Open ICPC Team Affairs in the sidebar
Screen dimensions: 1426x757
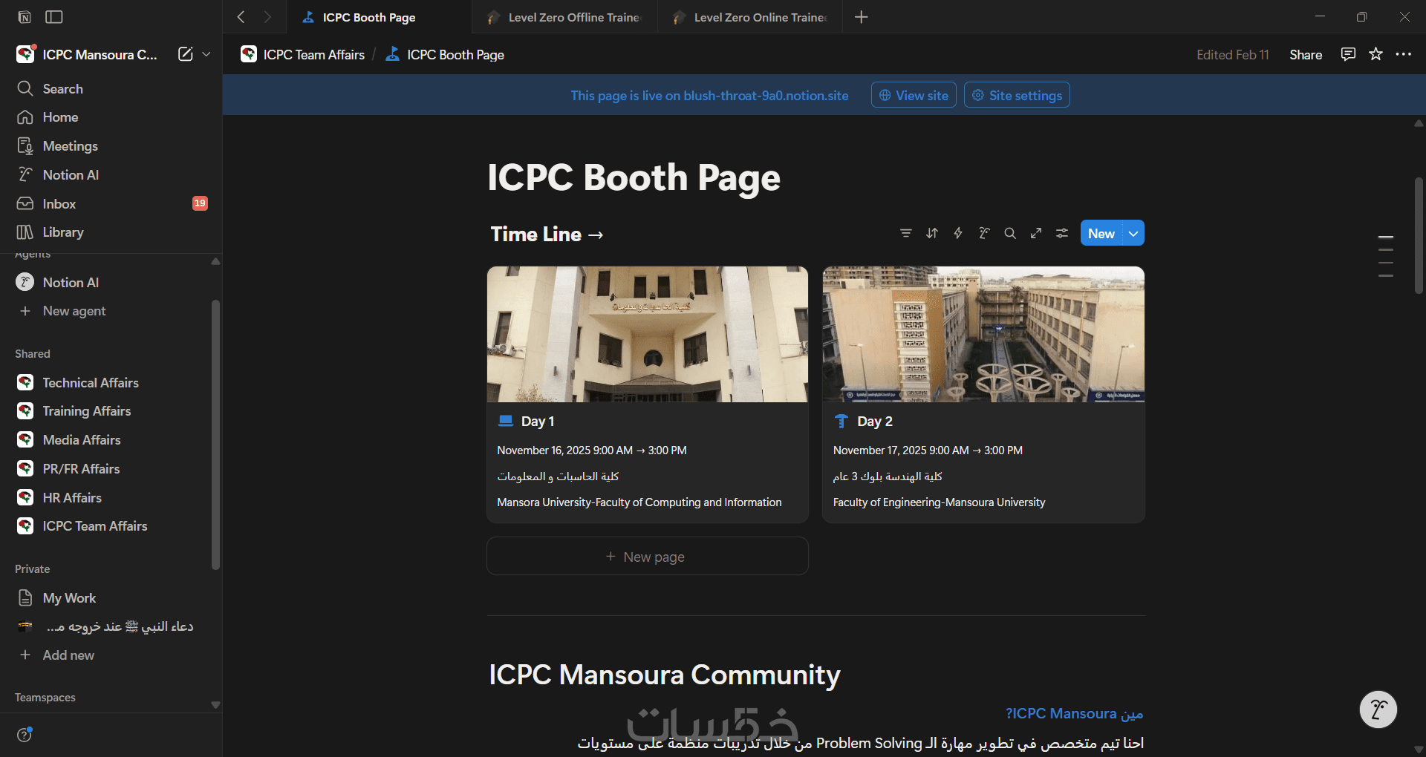pos(108,526)
